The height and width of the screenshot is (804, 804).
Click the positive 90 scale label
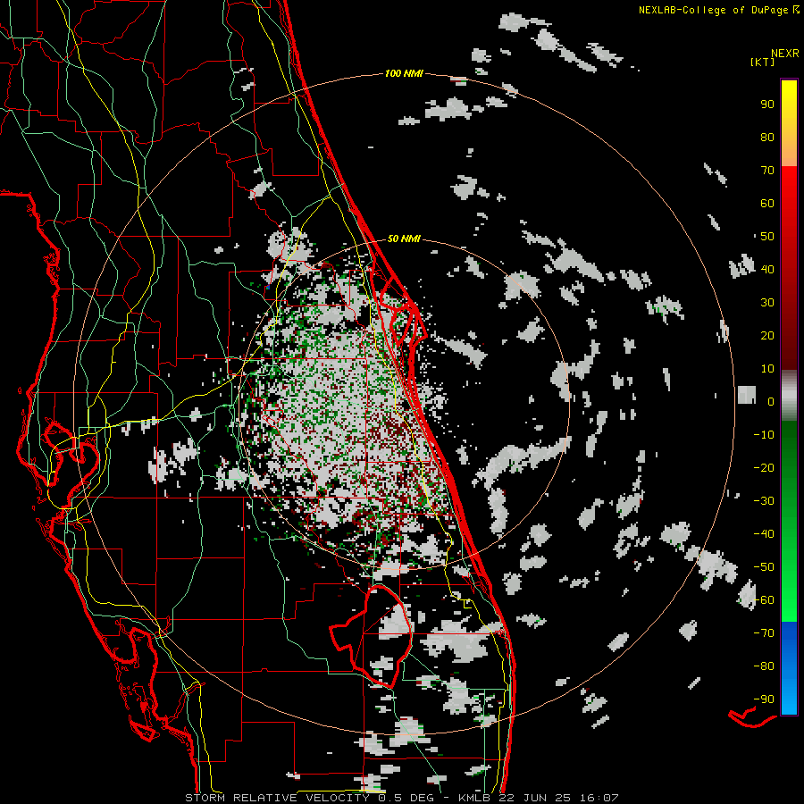click(767, 105)
